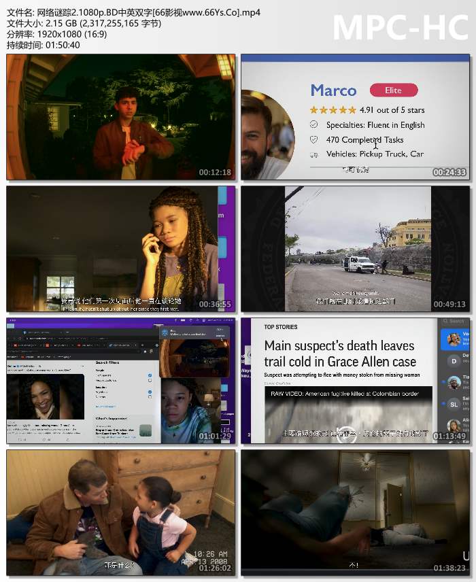Open thumbnail at timestamp 00:12:18
The width and height of the screenshot is (476, 582).
tap(121, 117)
